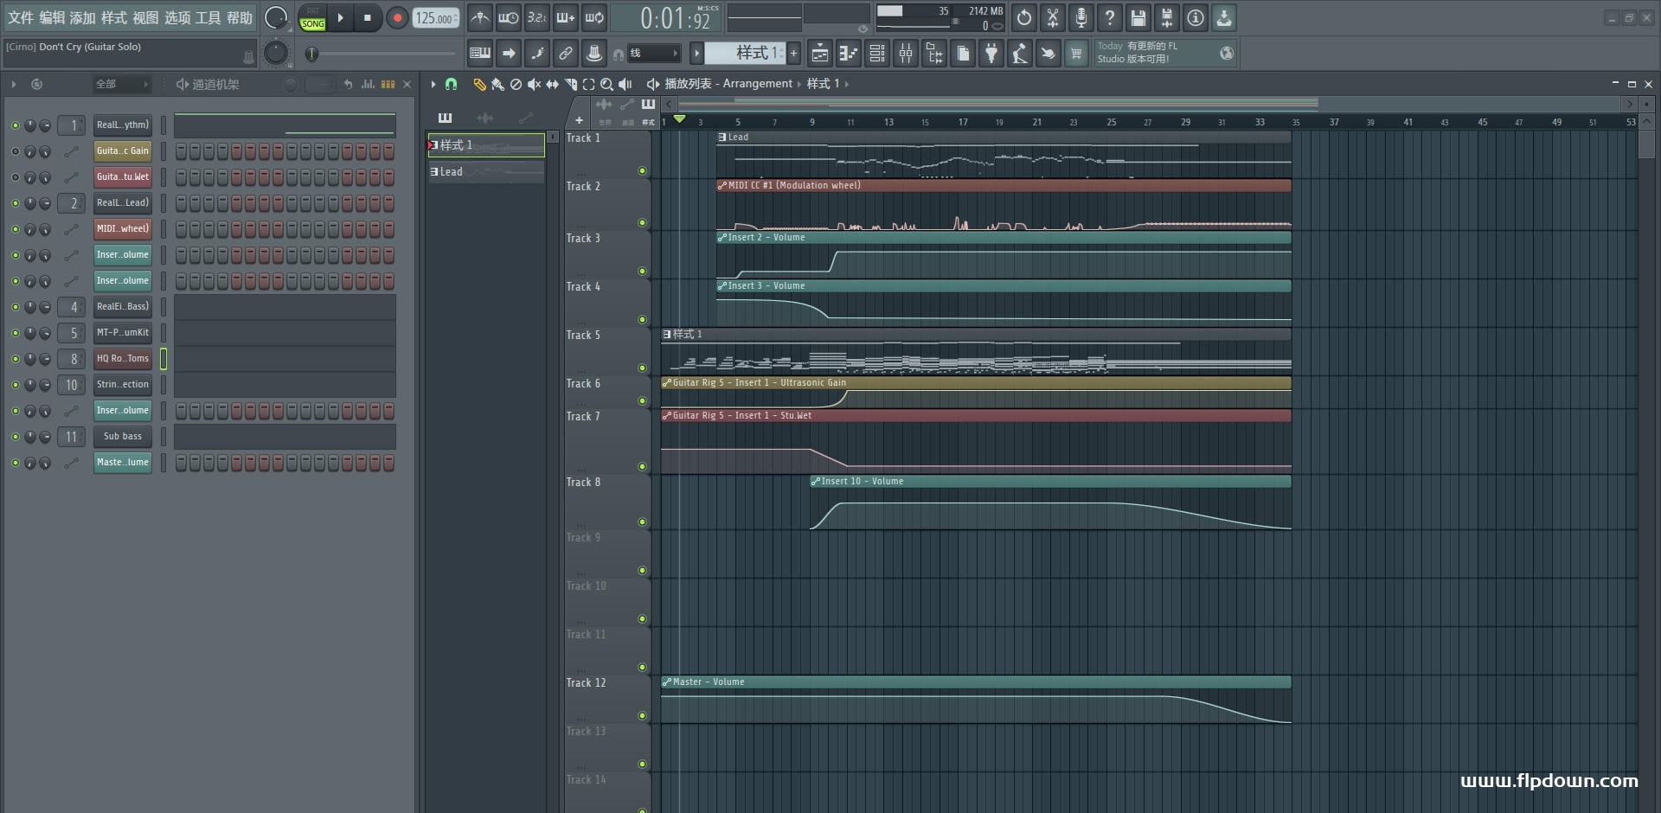Select the paint brush tool in playlist
Image resolution: width=1661 pixels, height=813 pixels.
point(497,84)
